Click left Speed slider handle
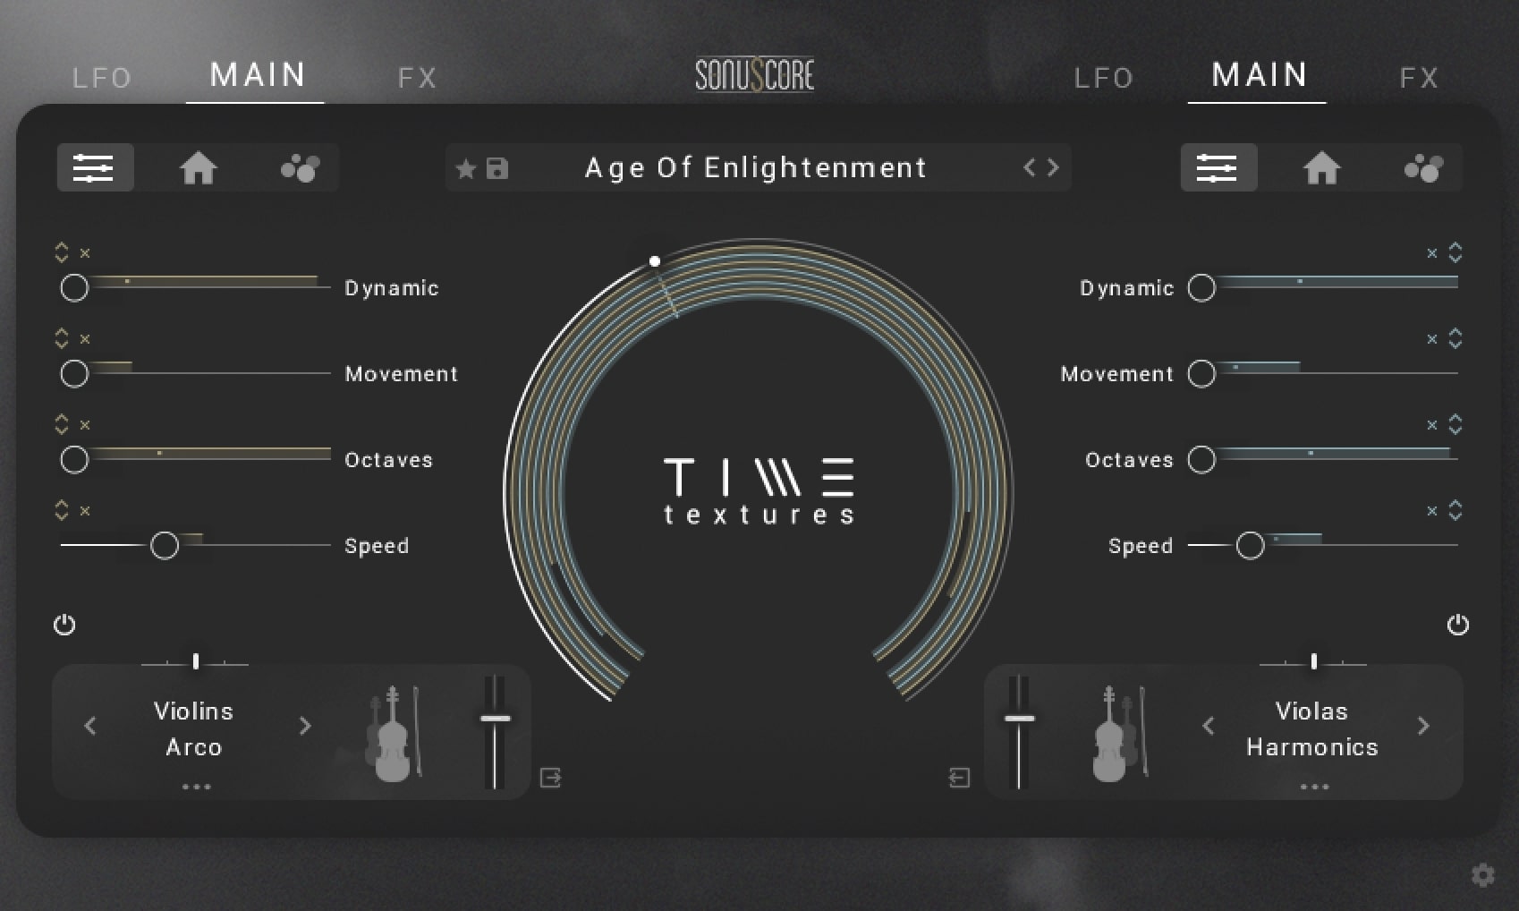This screenshot has height=911, width=1519. 165,546
